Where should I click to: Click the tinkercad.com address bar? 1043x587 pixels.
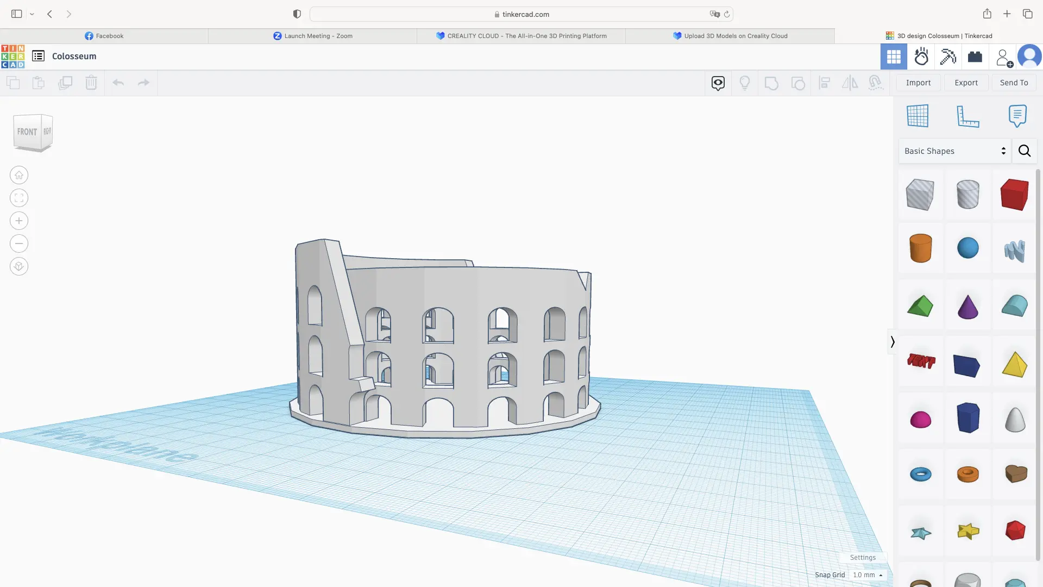click(521, 14)
